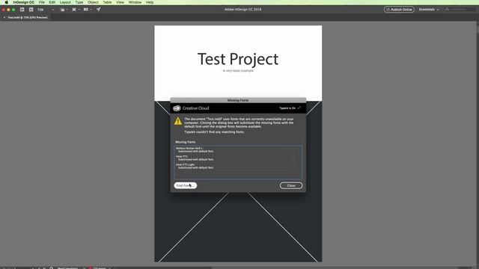479x269 pixels.
Task: Open the Essentials workspace dropdown
Action: (429, 10)
